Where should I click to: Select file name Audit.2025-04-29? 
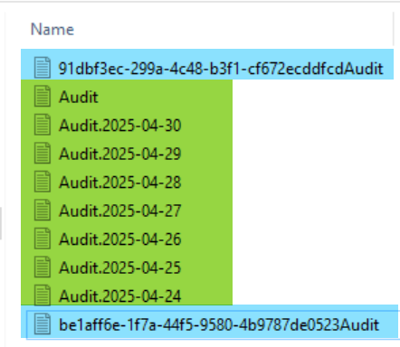[119, 154]
